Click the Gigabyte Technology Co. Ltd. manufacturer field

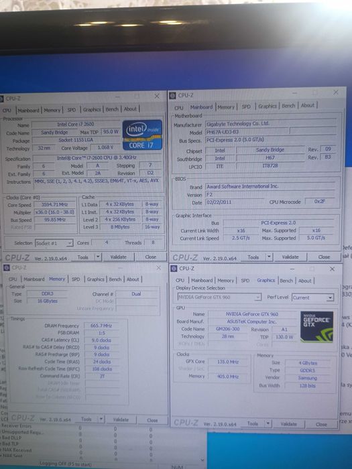tap(270, 123)
